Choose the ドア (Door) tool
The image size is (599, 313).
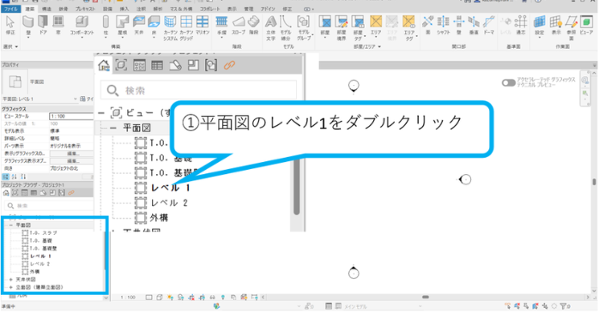point(43,25)
